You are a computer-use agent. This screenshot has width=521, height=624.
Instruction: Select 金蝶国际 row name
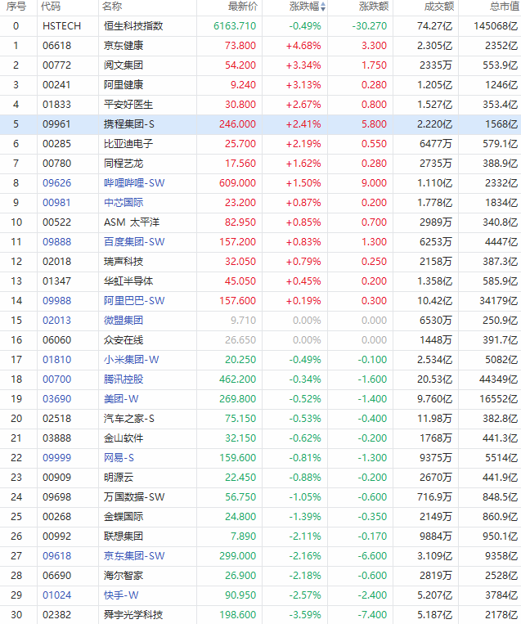click(124, 517)
